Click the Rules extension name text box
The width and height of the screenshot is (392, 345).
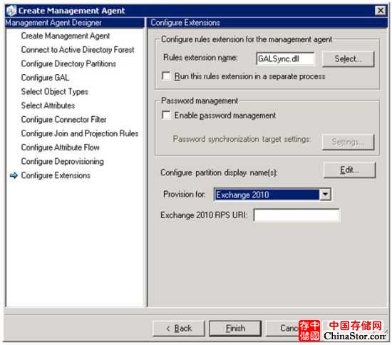[285, 58]
